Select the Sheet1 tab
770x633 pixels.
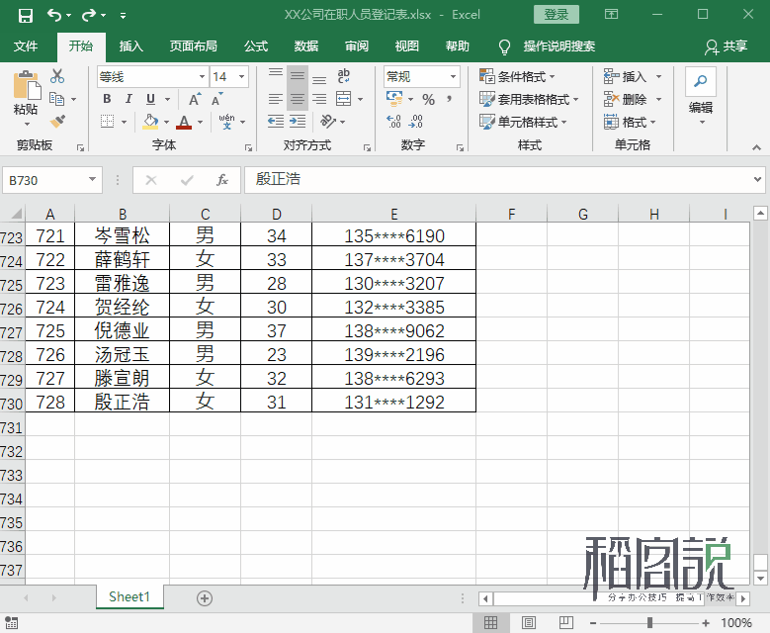click(x=129, y=597)
